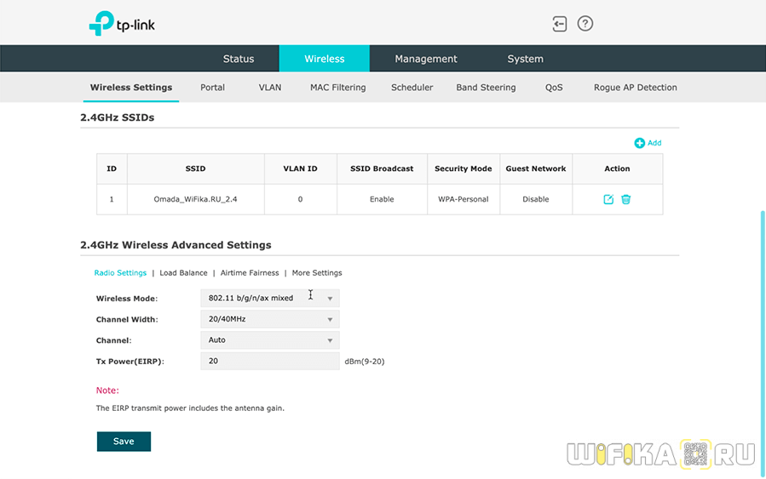Open Rogue AP Detection page
This screenshot has width=766, height=479.
coord(635,88)
